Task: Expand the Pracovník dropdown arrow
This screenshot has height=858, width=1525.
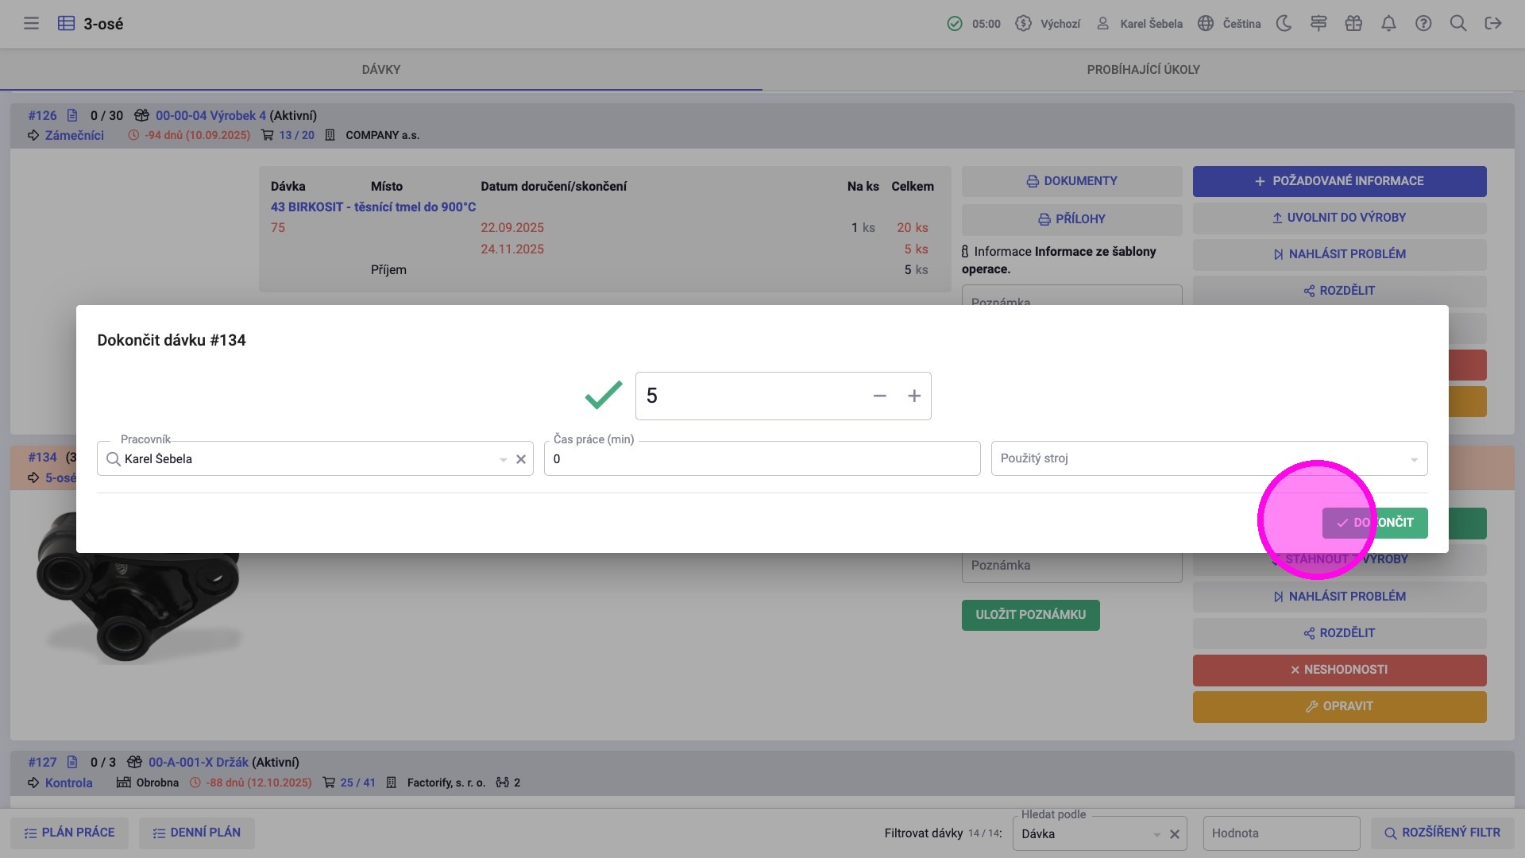Action: [503, 459]
